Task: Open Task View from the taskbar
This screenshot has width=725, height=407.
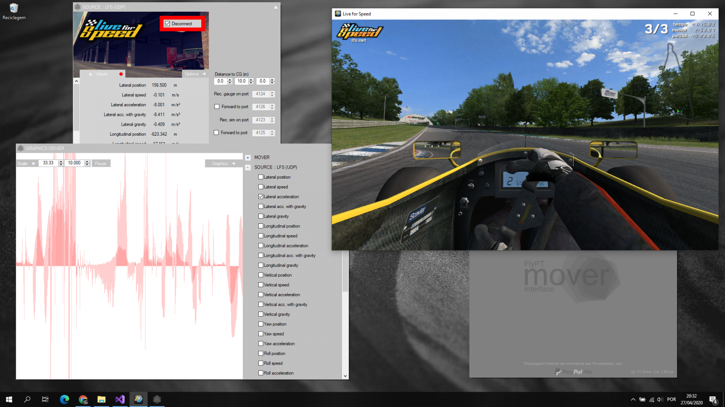Action: [x=45, y=399]
